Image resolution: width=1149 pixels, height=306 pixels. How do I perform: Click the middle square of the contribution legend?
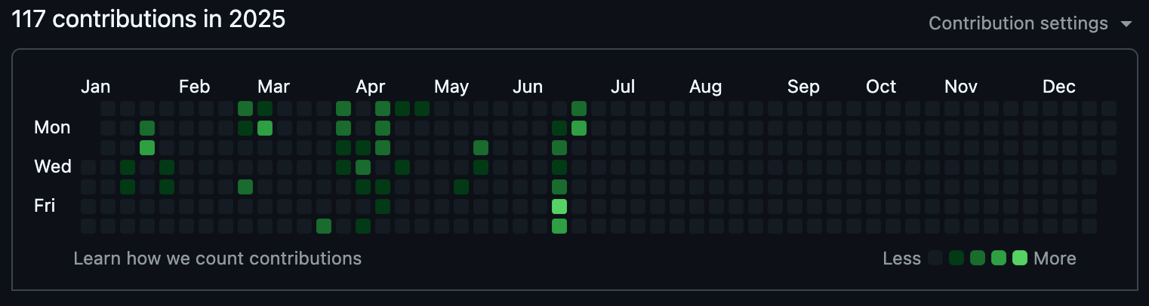click(x=978, y=259)
